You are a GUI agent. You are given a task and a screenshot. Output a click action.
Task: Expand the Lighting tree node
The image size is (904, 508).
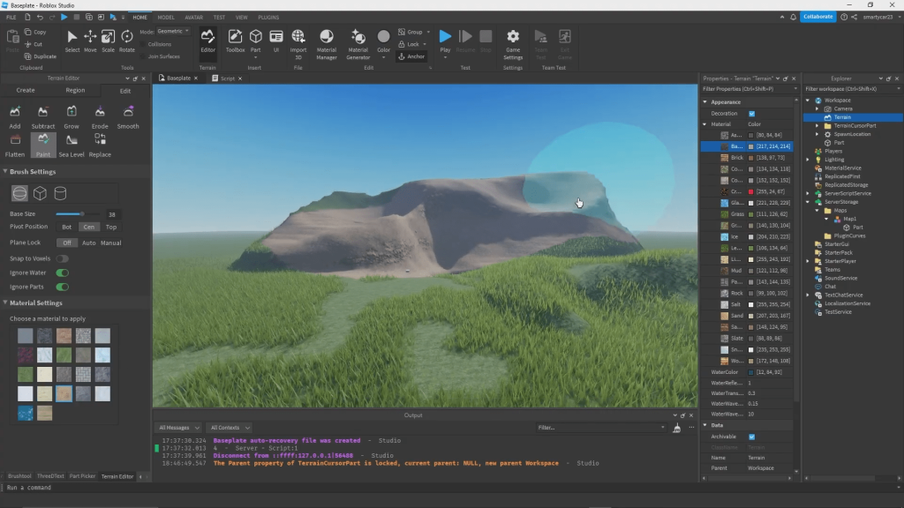point(808,160)
